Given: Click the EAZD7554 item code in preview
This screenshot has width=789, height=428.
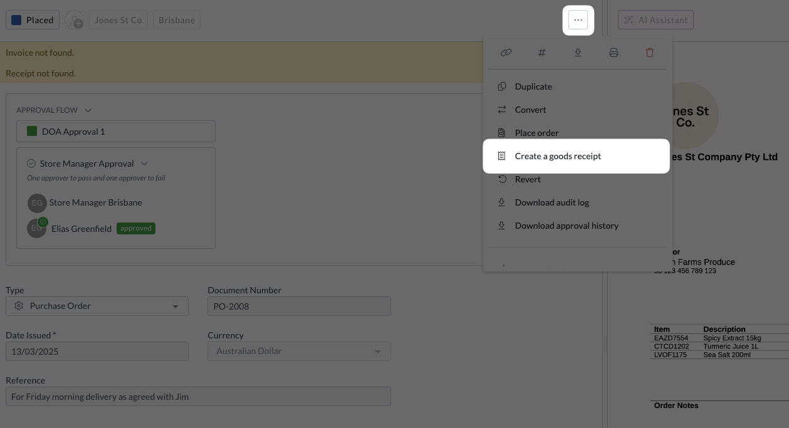Looking at the screenshot, I should coord(671,338).
